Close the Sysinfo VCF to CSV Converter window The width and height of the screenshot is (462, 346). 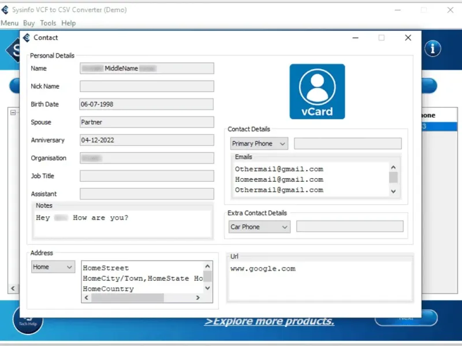(x=450, y=10)
